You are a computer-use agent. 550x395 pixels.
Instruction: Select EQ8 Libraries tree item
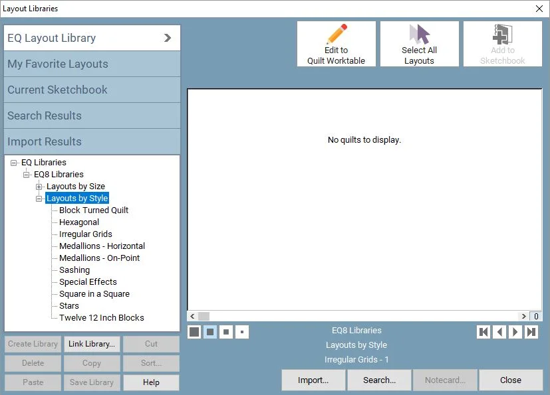point(59,175)
